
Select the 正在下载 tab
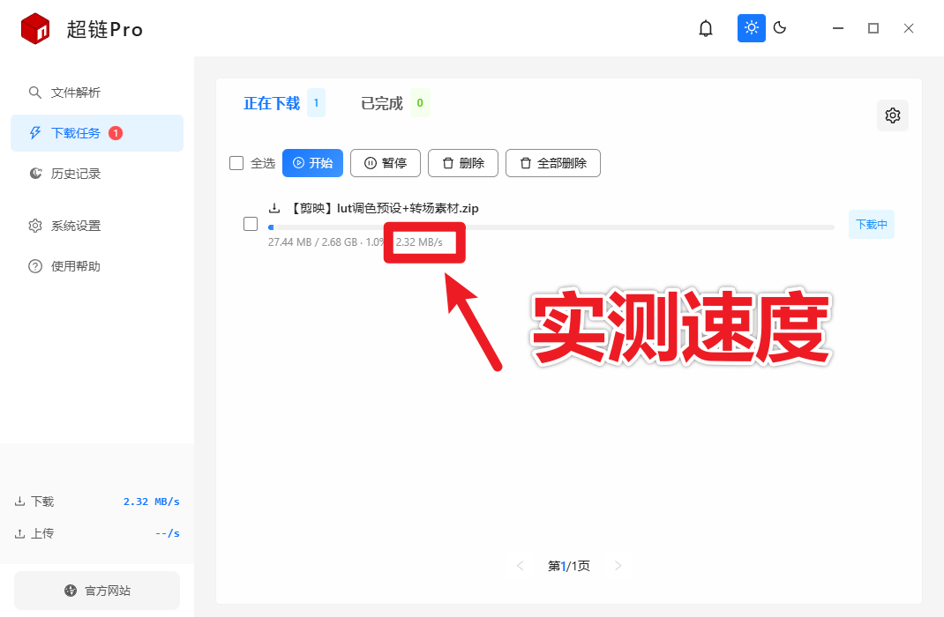click(270, 101)
